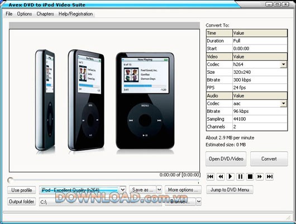The width and height of the screenshot is (296, 224).
Task: Open the Help/Registration menu
Action: [75, 14]
